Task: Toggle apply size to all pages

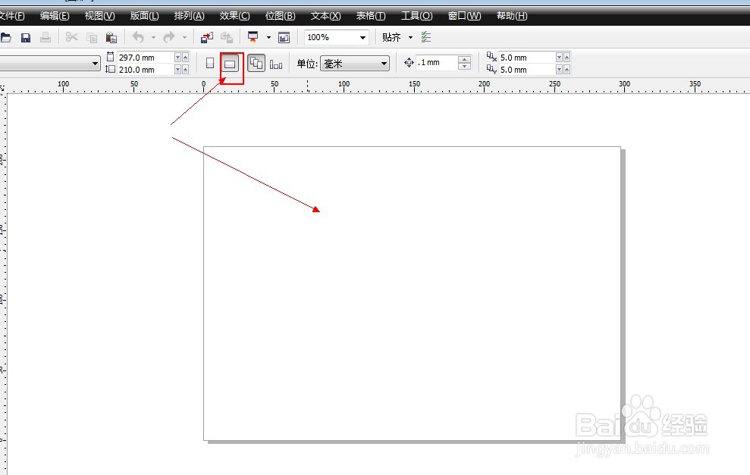Action: click(256, 63)
